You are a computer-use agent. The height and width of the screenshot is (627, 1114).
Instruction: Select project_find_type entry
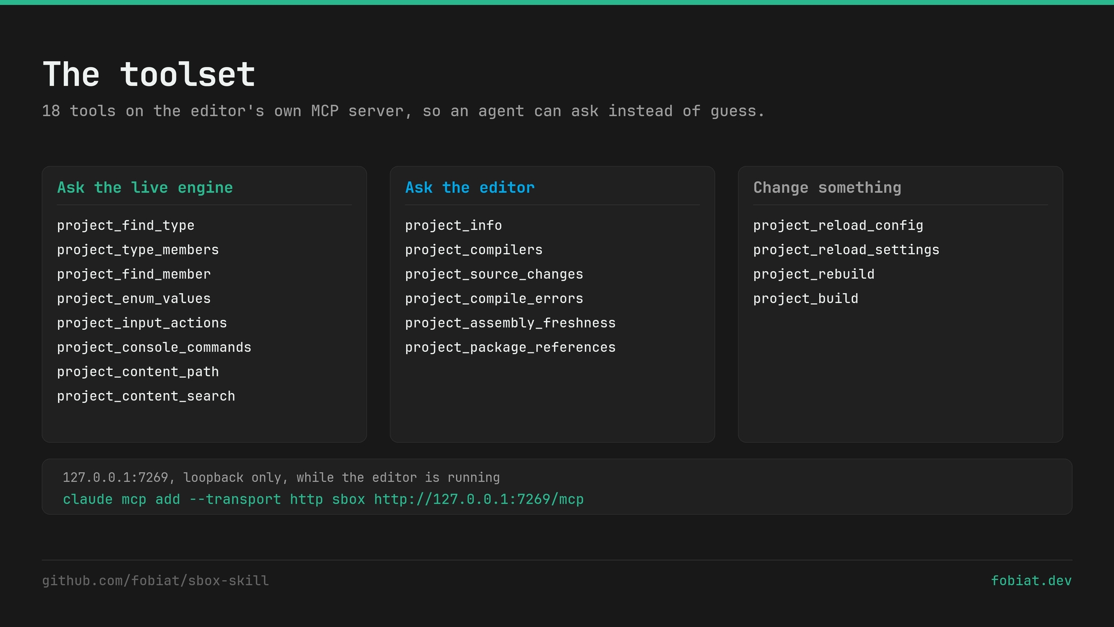[126, 225]
